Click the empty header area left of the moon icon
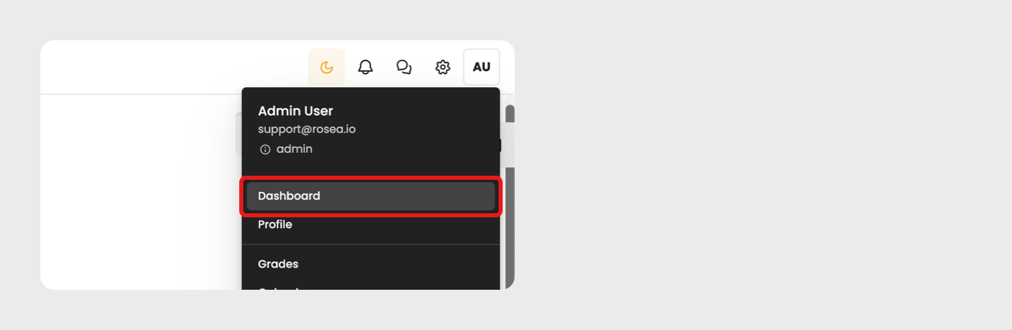1012x330 pixels. pos(175,67)
